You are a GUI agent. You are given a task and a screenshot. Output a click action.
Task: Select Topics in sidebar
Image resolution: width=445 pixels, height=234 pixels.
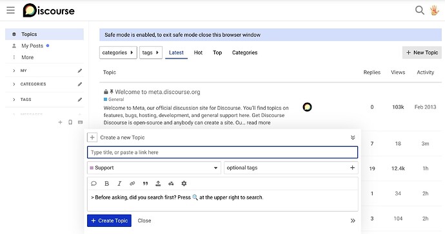44,34
